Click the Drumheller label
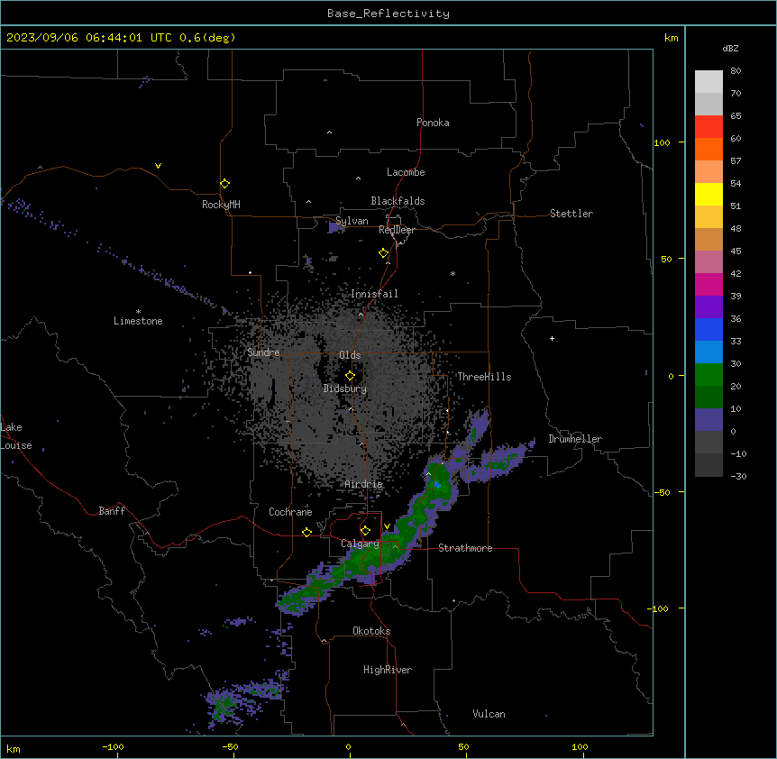Image resolution: width=777 pixels, height=759 pixels. click(x=575, y=439)
